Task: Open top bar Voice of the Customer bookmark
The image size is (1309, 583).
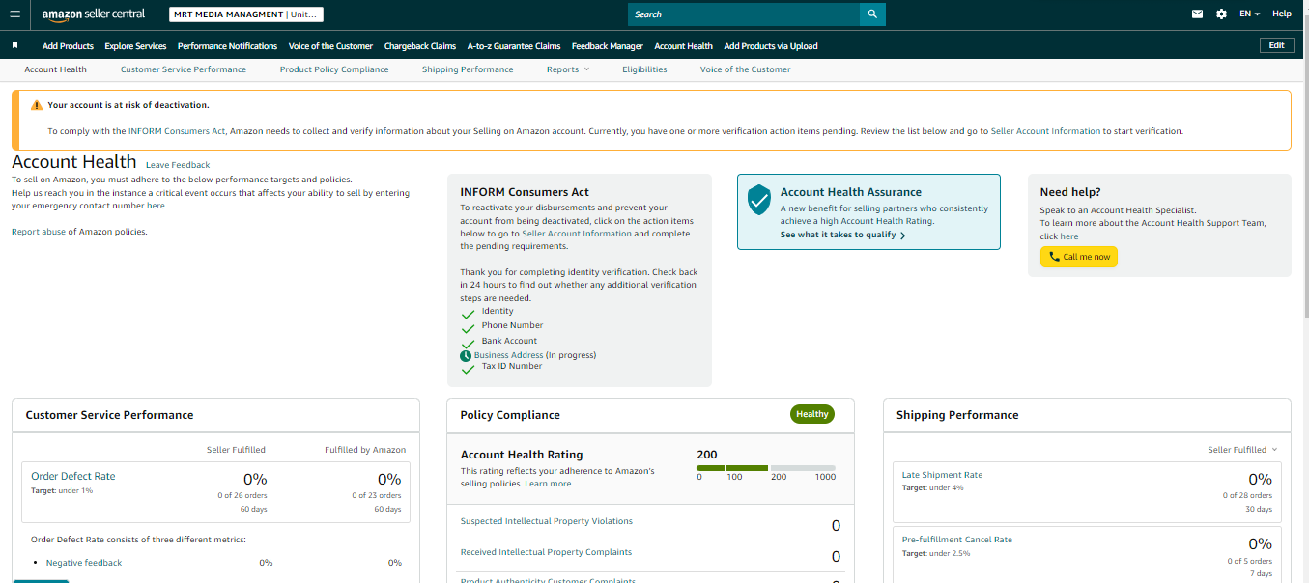Action: (330, 46)
